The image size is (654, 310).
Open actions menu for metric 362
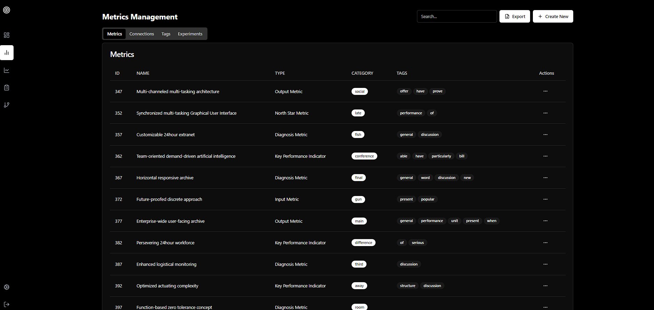coord(545,156)
